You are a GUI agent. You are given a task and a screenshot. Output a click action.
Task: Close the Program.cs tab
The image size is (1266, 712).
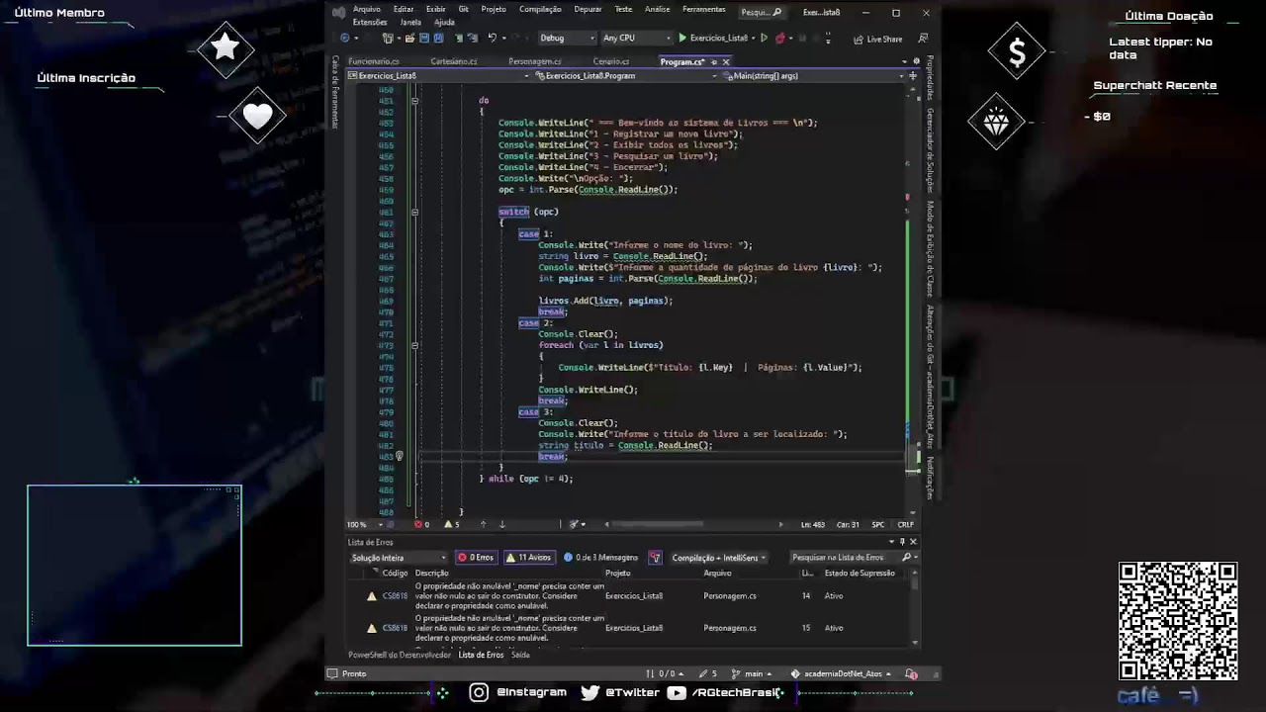726,61
